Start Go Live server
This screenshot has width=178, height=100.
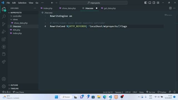click(151, 92)
